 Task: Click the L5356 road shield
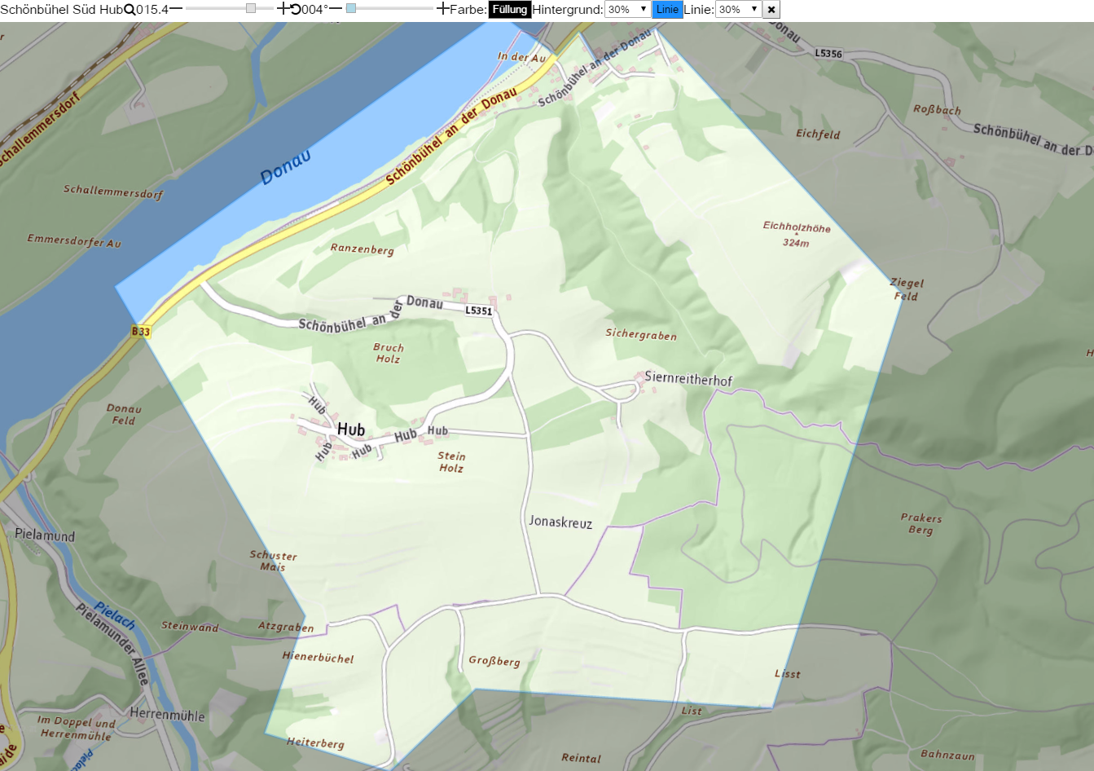(828, 54)
